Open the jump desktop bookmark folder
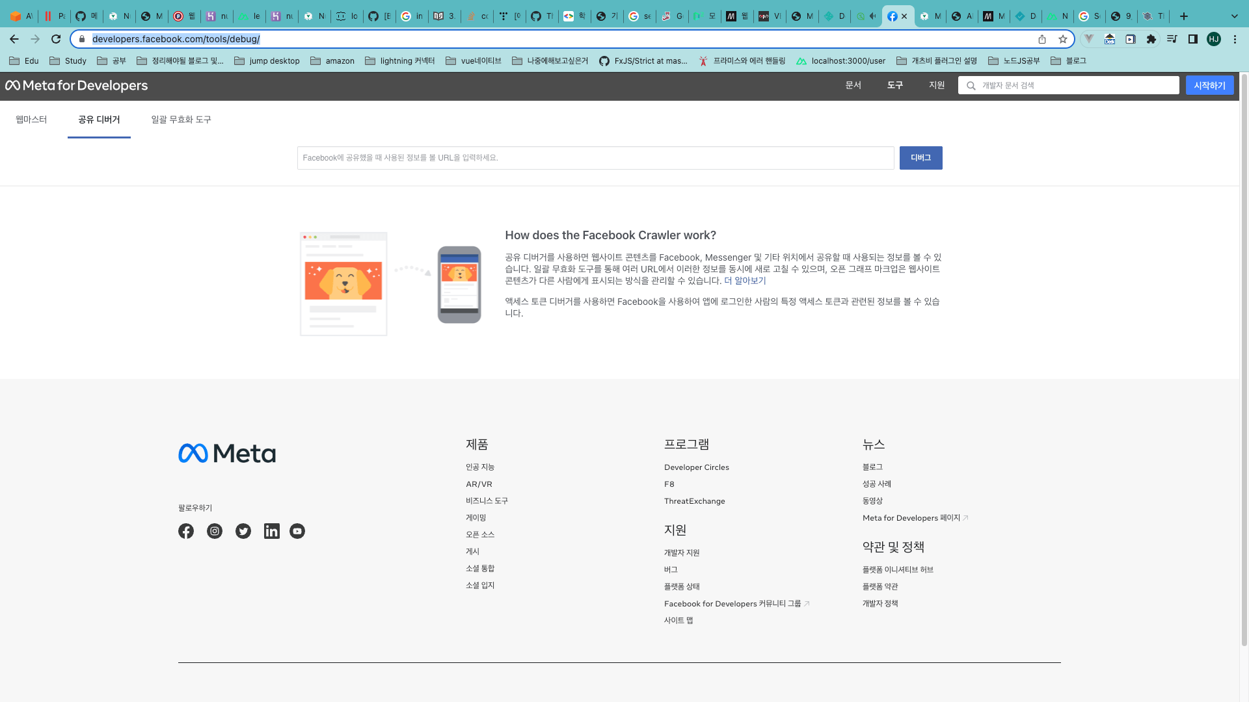This screenshot has width=1249, height=702. point(267,61)
